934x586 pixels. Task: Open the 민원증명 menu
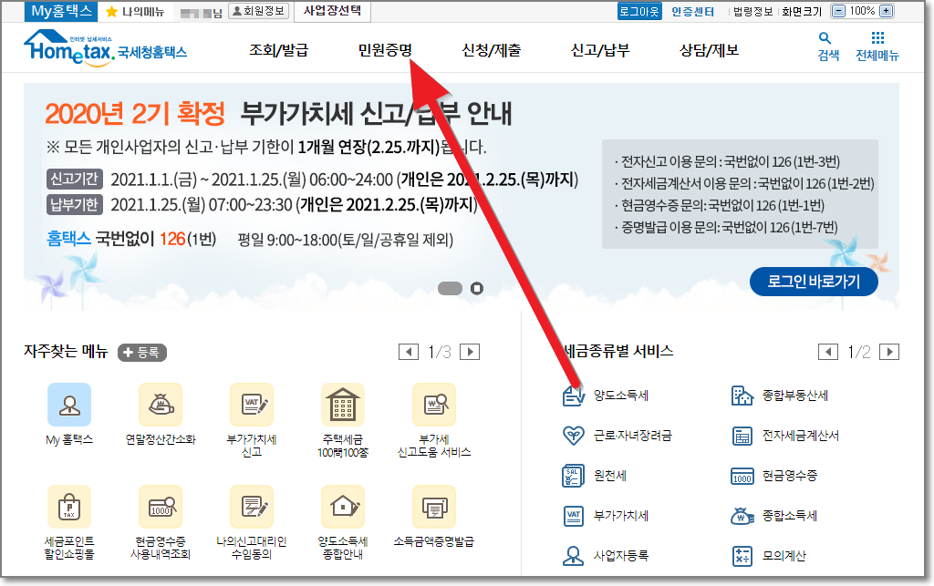[x=385, y=50]
